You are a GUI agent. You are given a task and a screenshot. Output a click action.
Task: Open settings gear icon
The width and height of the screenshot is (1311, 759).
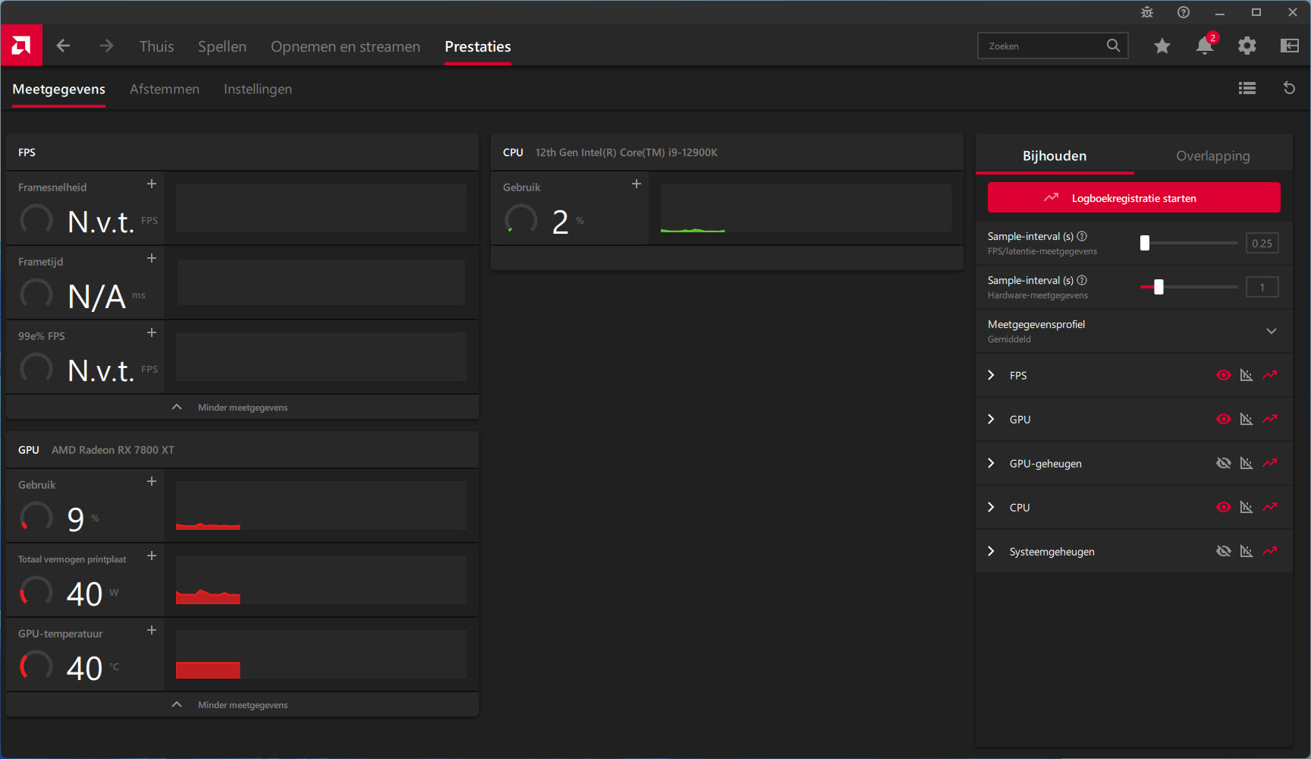[x=1247, y=46]
